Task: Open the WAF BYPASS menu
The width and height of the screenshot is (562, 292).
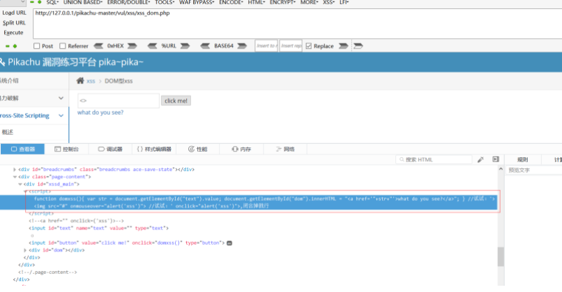Action: click(197, 3)
